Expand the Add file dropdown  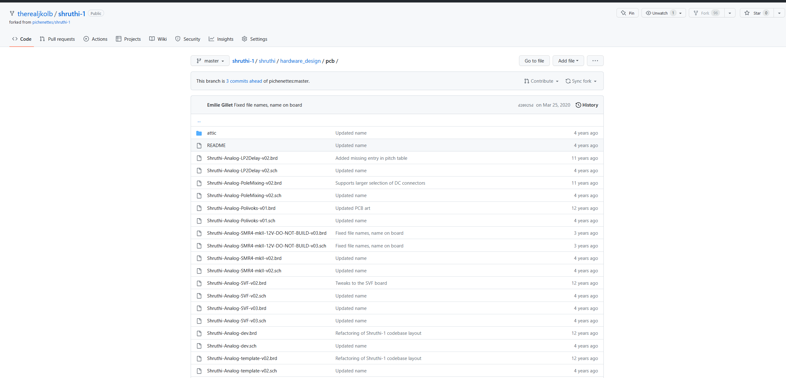tap(568, 61)
